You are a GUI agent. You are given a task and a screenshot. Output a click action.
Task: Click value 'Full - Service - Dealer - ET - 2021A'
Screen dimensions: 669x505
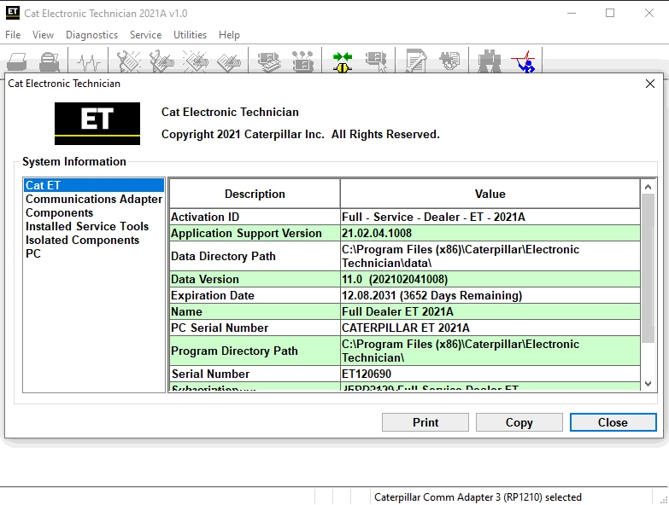tap(490, 217)
